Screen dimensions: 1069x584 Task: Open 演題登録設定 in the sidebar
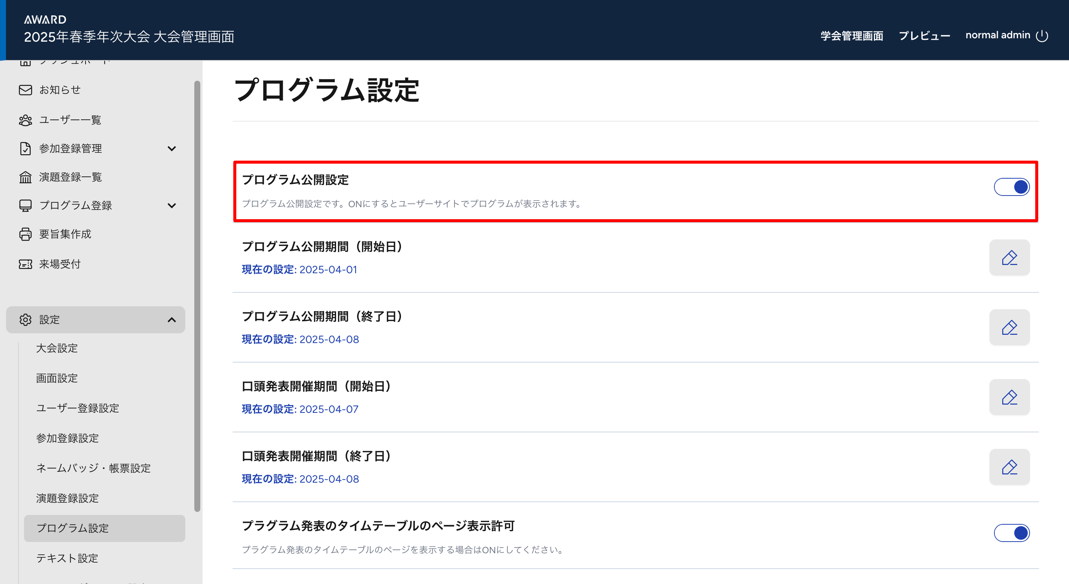67,498
